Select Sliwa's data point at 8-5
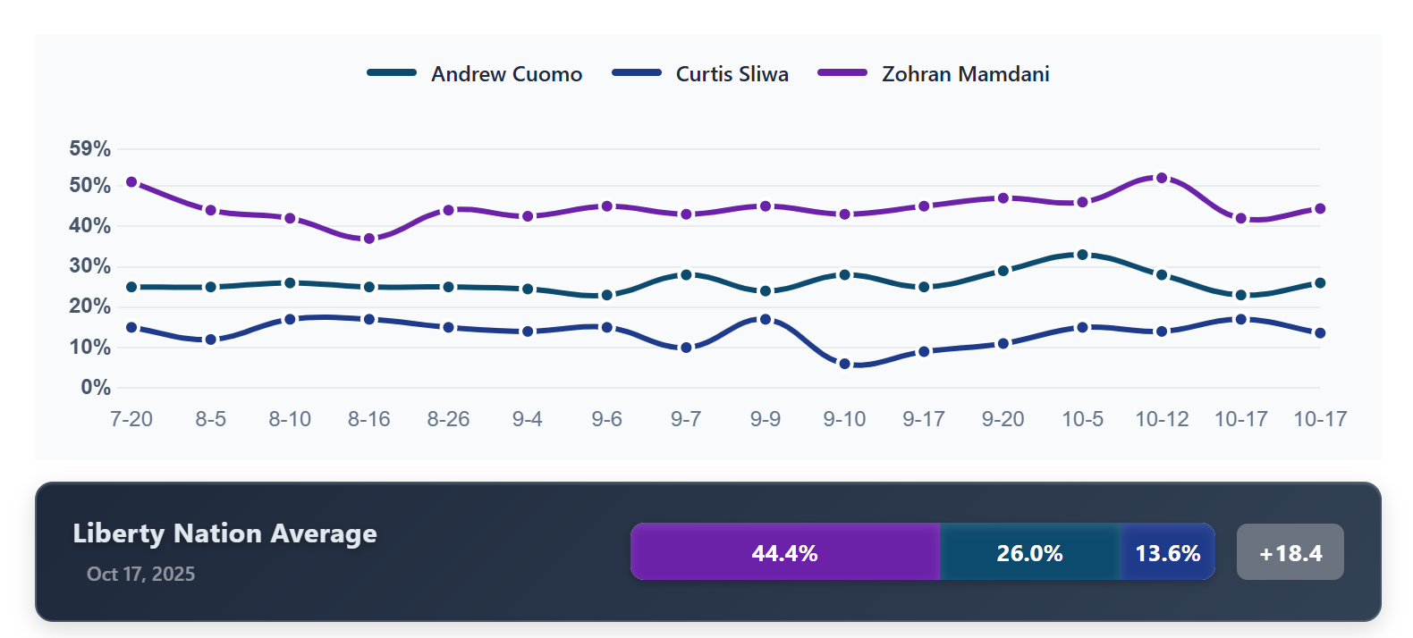The image size is (1413, 638). click(x=211, y=340)
